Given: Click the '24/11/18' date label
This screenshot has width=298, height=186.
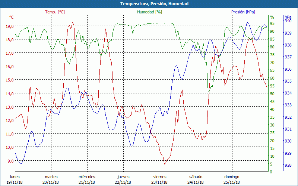Looking at the screenshot, I should (x=195, y=183).
